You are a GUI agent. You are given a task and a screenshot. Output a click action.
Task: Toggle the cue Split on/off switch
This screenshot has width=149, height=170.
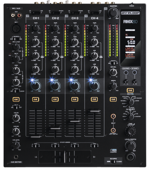(16, 108)
